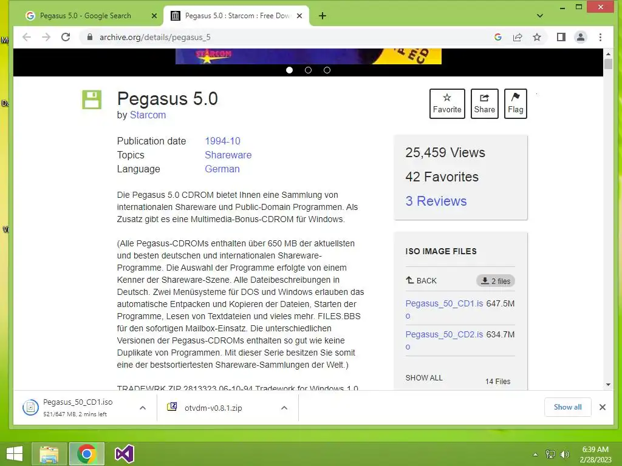Share this page from the address bar
This screenshot has width=622, height=466.
[x=518, y=37]
